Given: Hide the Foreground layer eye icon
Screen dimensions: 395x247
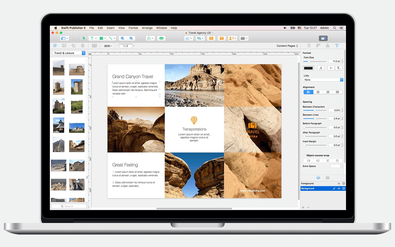Looking at the screenshot, I should (x=339, y=183).
